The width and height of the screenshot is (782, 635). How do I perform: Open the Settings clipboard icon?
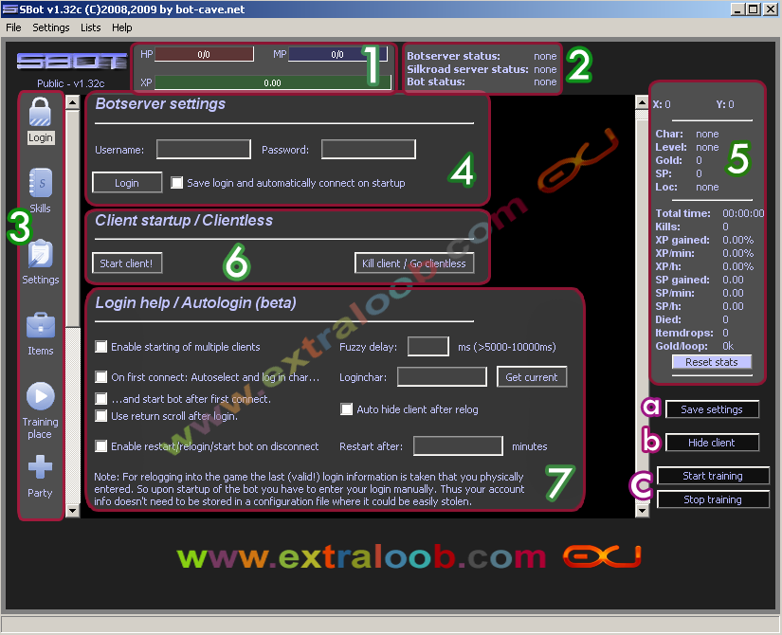[x=41, y=254]
